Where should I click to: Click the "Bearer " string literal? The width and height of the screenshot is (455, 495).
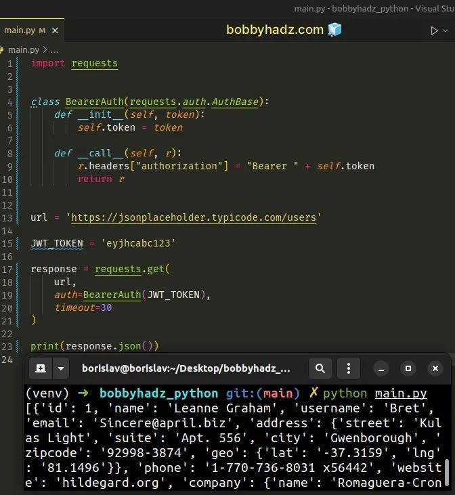[x=272, y=166]
